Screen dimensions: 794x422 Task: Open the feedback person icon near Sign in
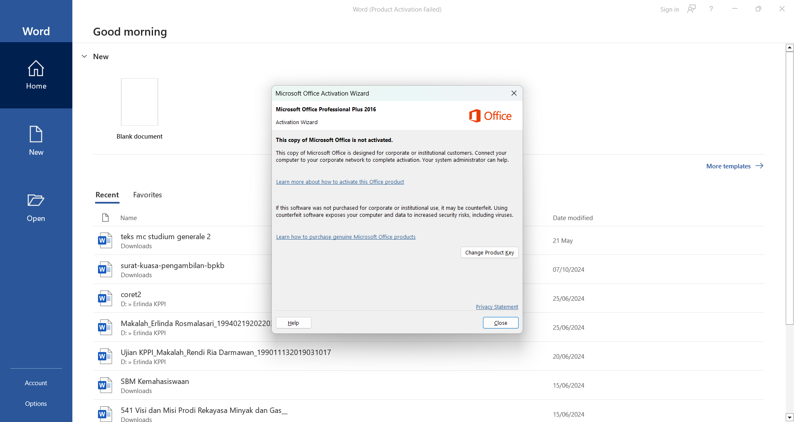click(x=691, y=9)
